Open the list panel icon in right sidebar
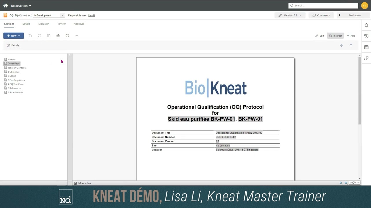The height and width of the screenshot is (208, 371). [x=366, y=47]
